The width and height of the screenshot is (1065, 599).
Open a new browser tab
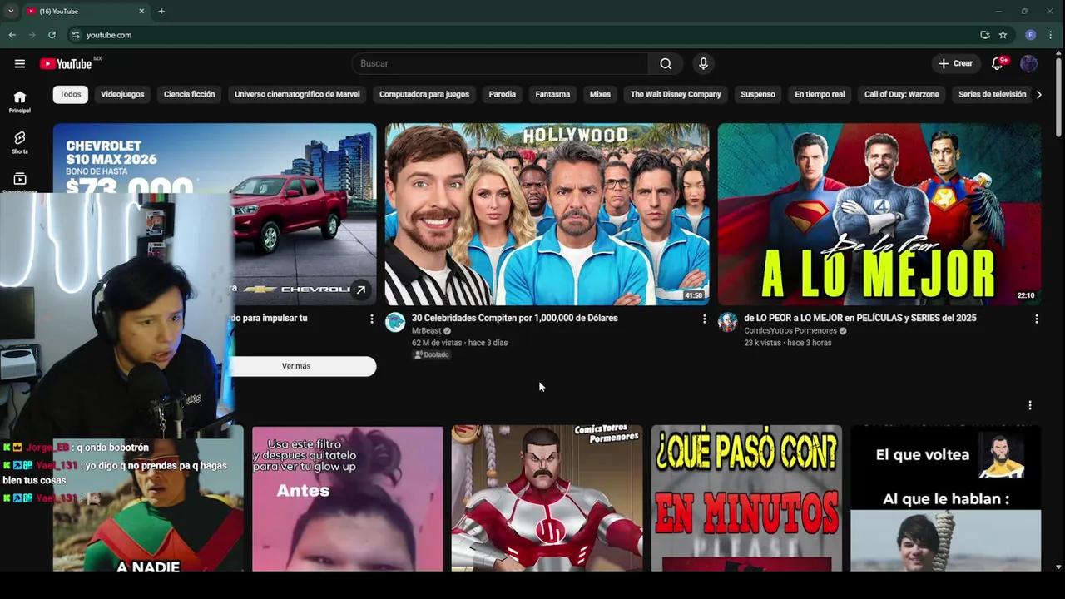161,11
